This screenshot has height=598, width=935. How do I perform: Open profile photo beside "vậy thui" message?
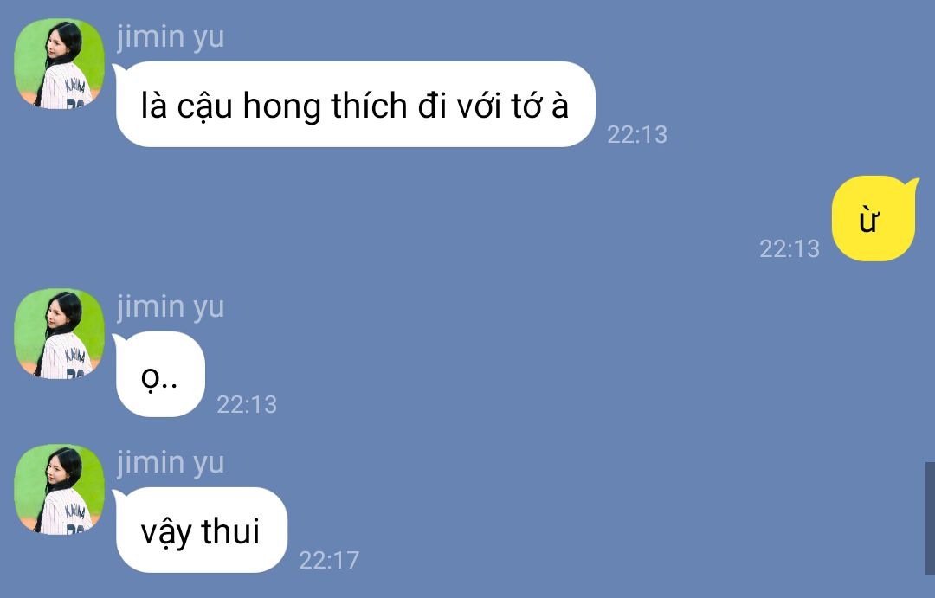[59, 489]
